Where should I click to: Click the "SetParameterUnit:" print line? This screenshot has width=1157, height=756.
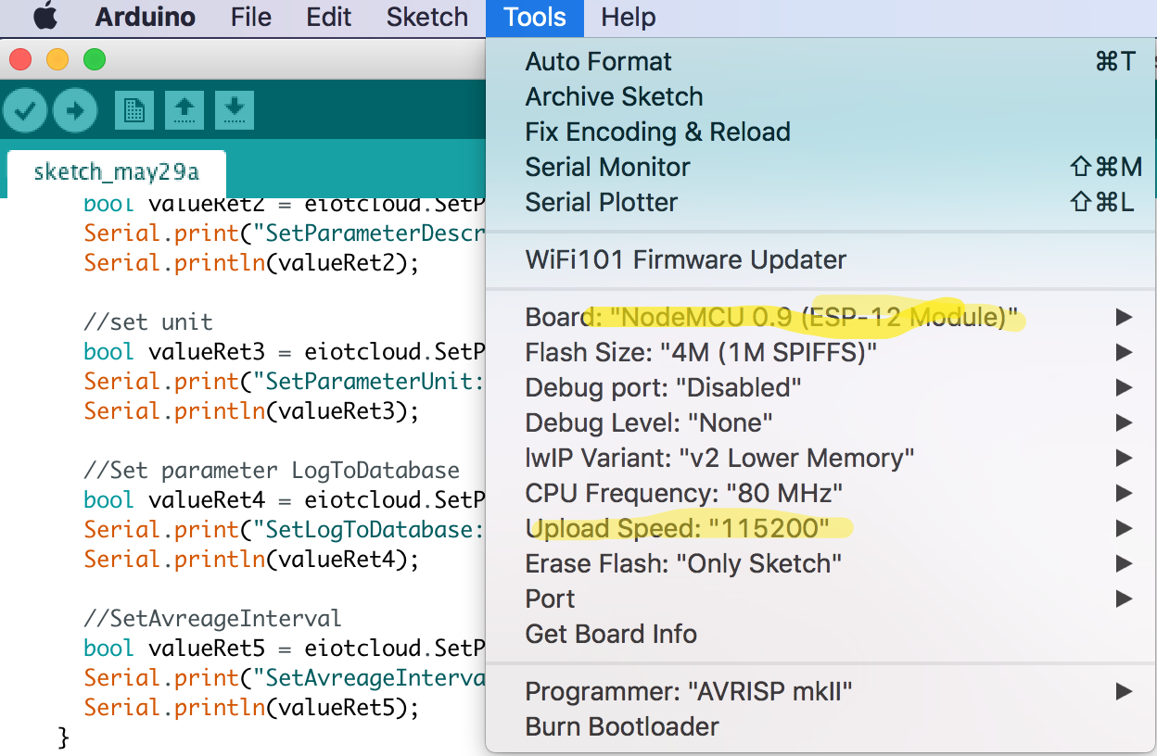[x=285, y=382]
